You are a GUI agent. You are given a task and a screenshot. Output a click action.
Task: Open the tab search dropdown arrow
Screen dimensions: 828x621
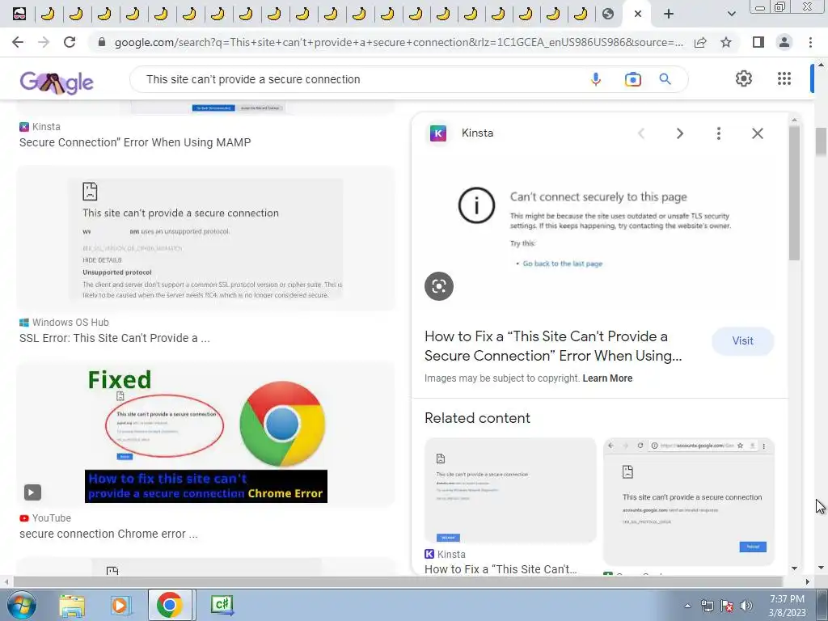(731, 14)
